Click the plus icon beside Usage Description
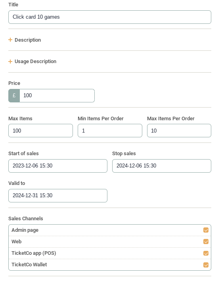220x281 pixels. click(x=10, y=62)
